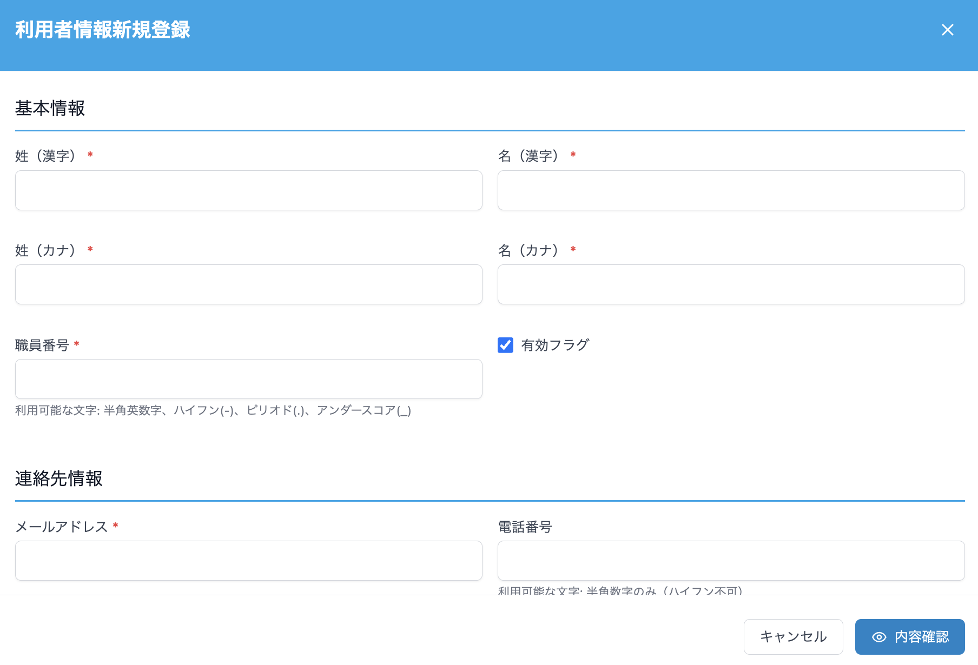Uncheck the 有効フラグ checkbox
This screenshot has width=978, height=665.
[x=505, y=345]
